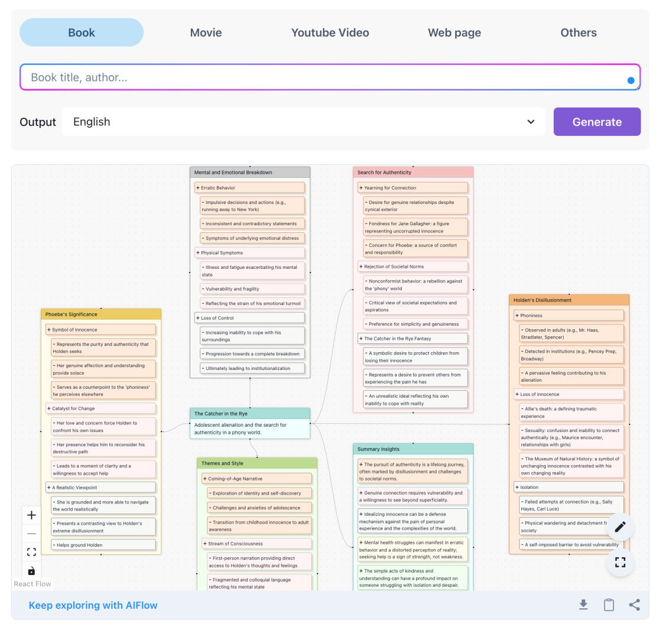Download the mindmap via the download icon
This screenshot has height=630, width=659.
point(584,605)
